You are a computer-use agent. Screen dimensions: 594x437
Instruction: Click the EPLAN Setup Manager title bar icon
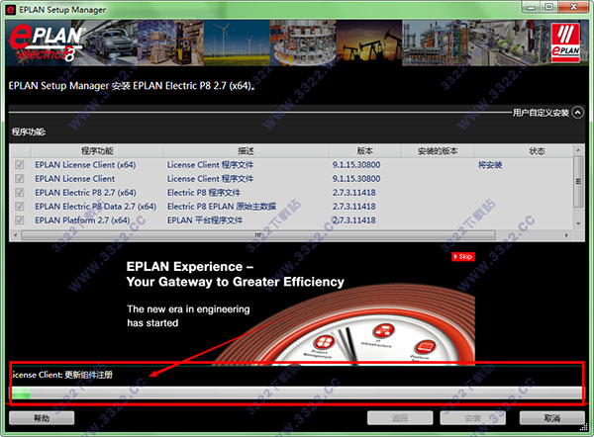11,8
